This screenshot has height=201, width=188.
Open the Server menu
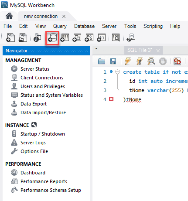109,26
